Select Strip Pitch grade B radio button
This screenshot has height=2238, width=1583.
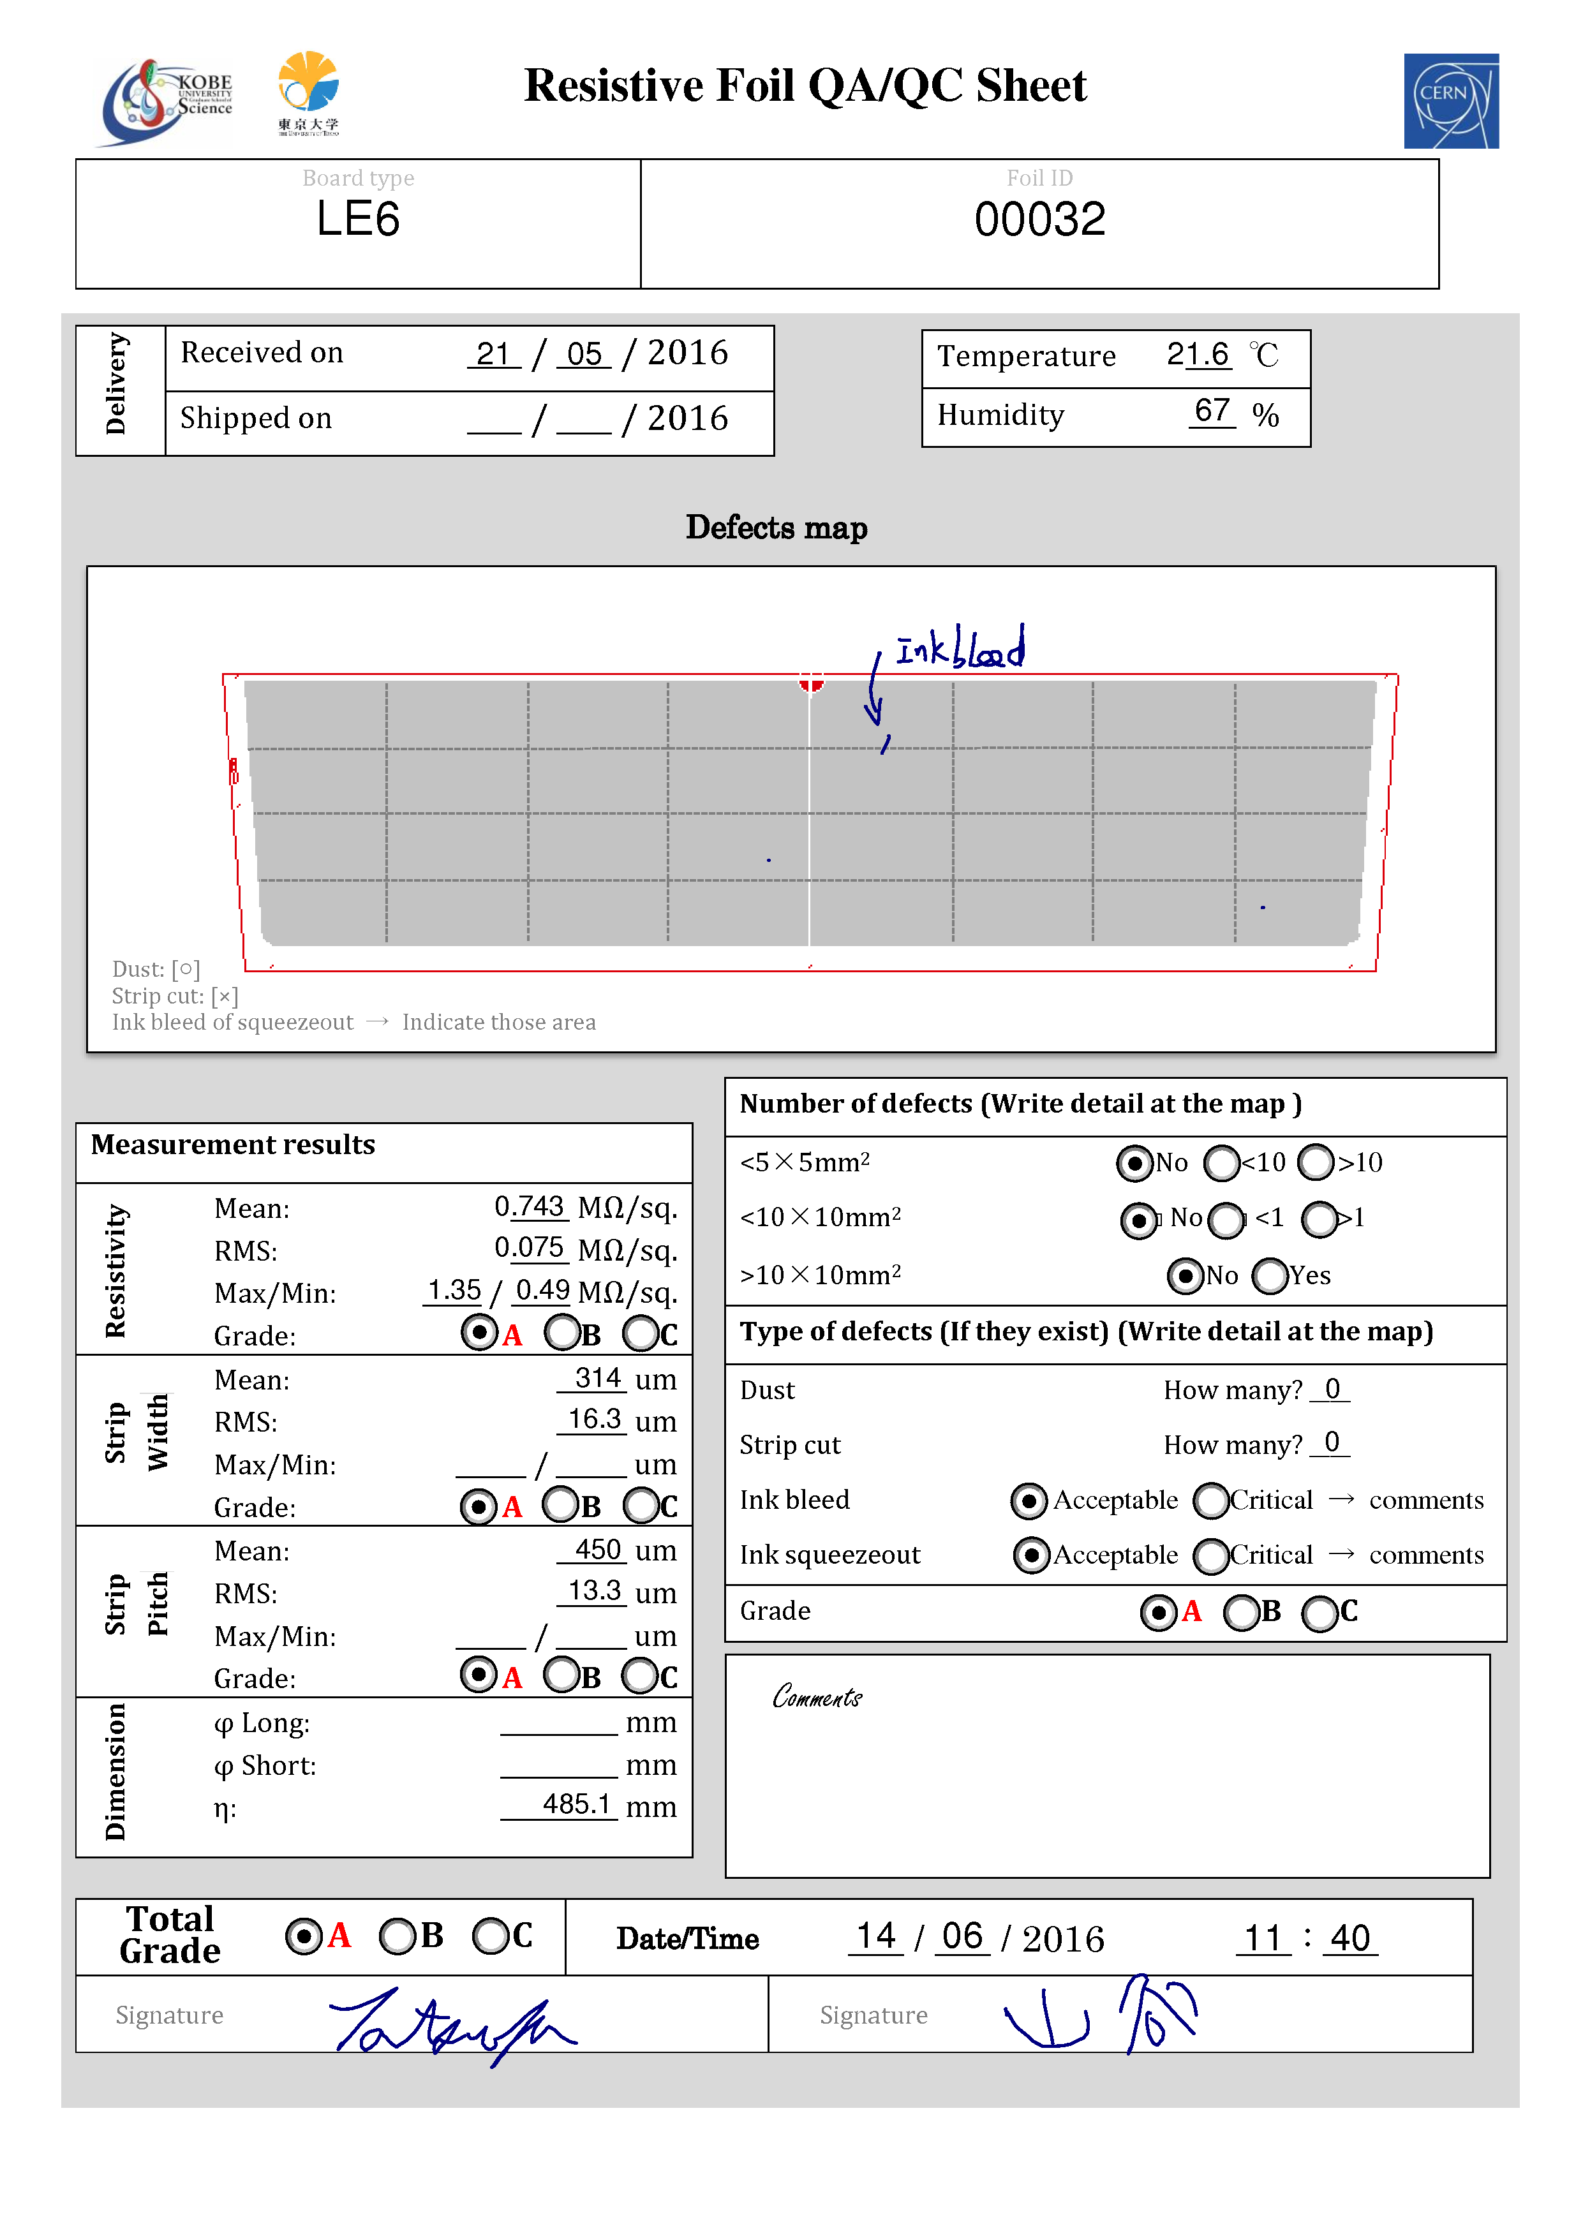(561, 1675)
